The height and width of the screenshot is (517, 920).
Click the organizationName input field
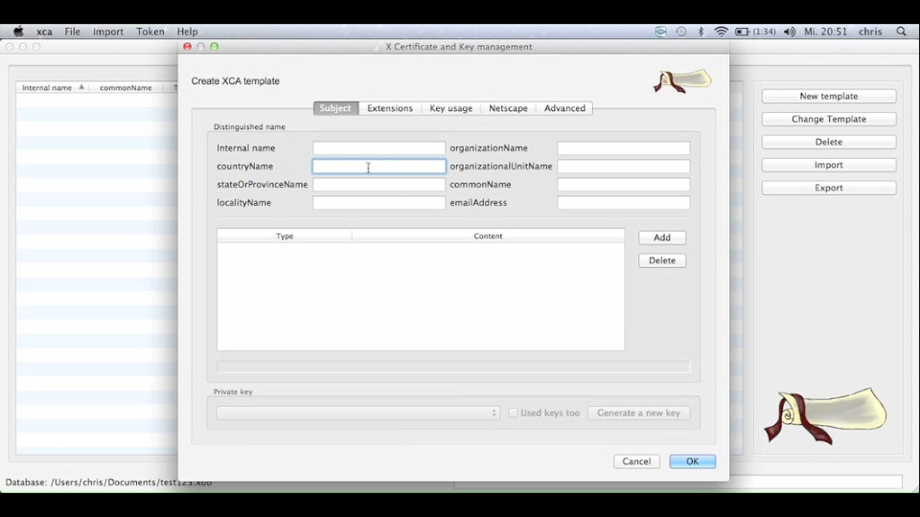(623, 147)
